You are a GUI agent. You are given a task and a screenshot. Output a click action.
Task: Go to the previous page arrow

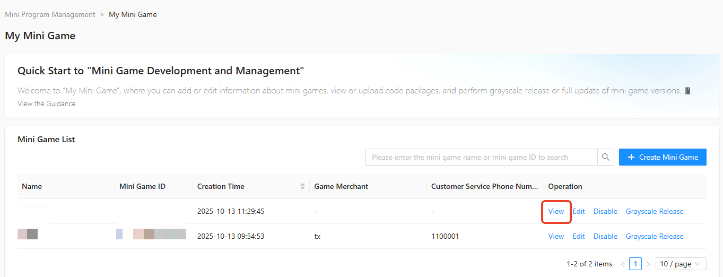(623, 264)
